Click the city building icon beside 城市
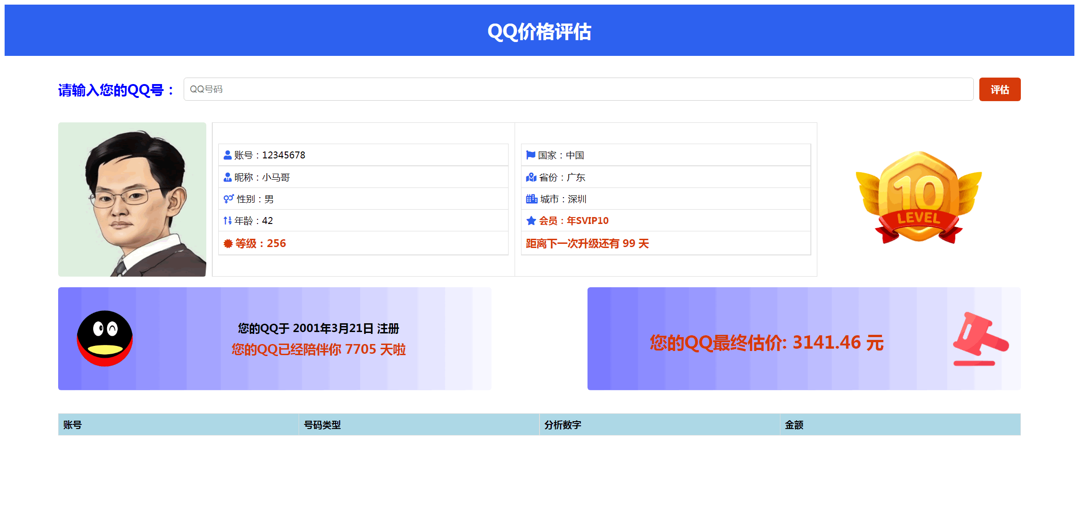 pyautogui.click(x=532, y=199)
